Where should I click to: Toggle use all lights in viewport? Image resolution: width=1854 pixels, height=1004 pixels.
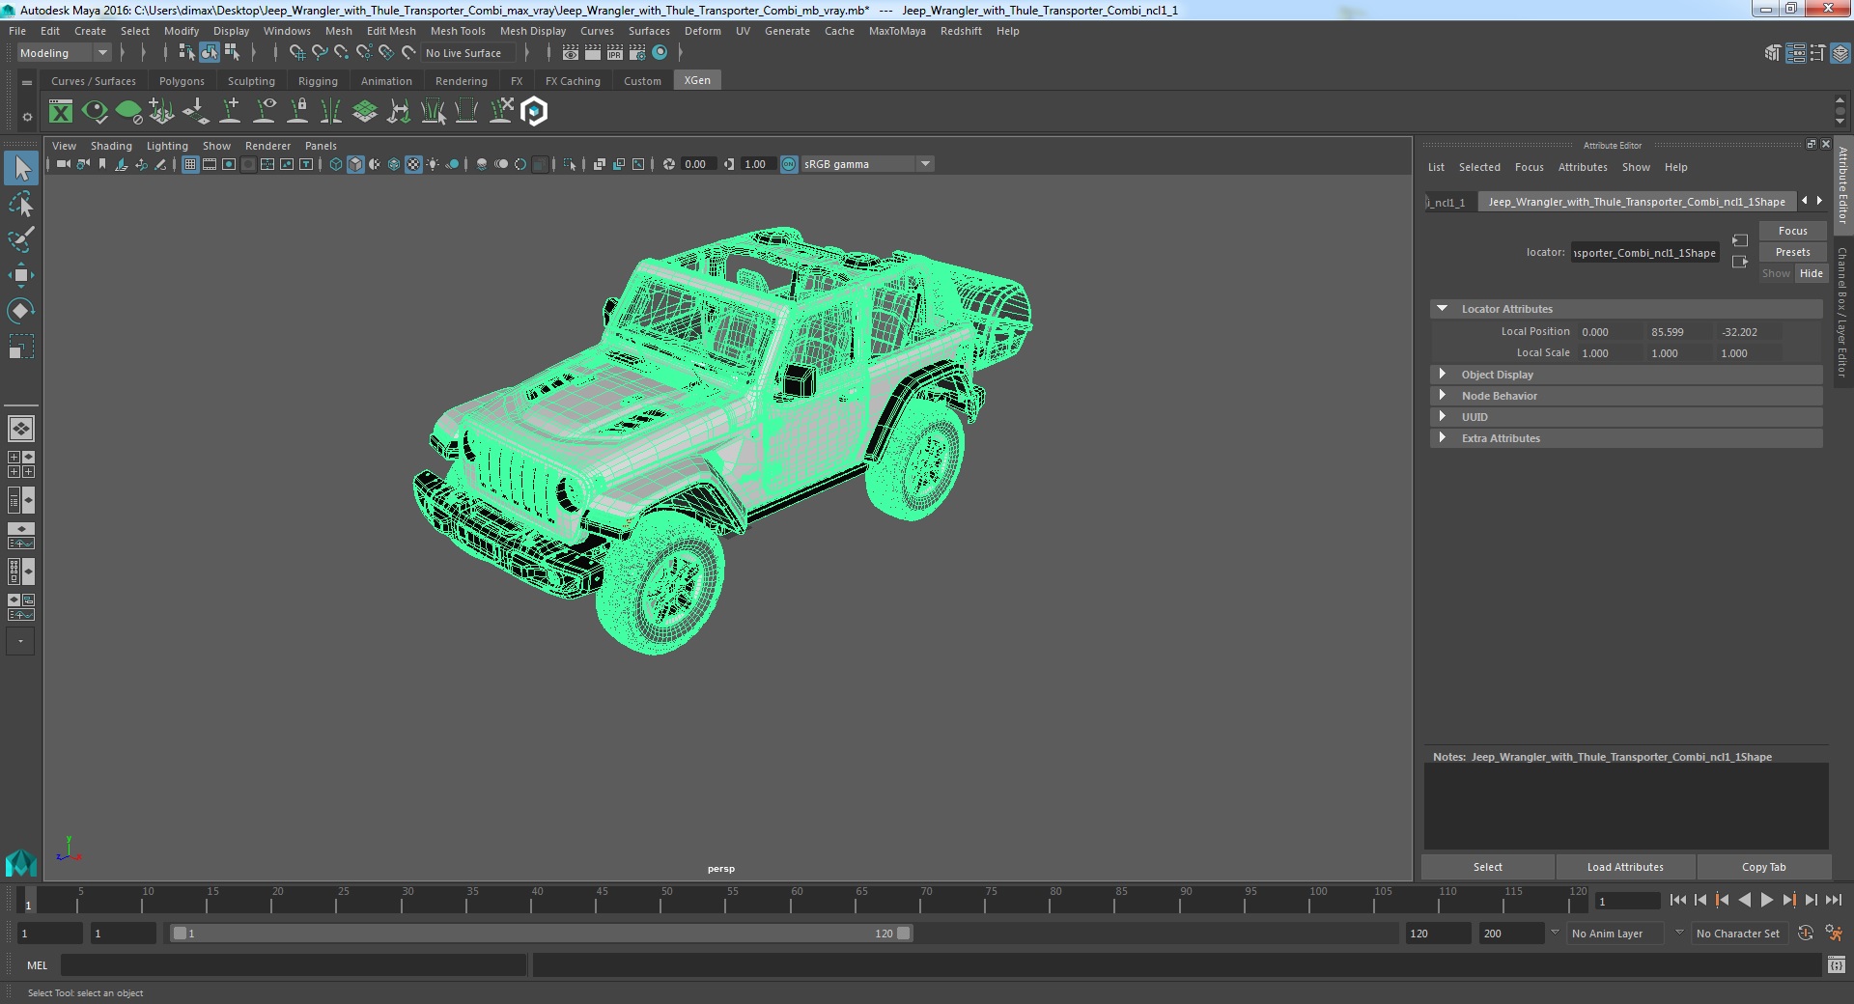(433, 164)
